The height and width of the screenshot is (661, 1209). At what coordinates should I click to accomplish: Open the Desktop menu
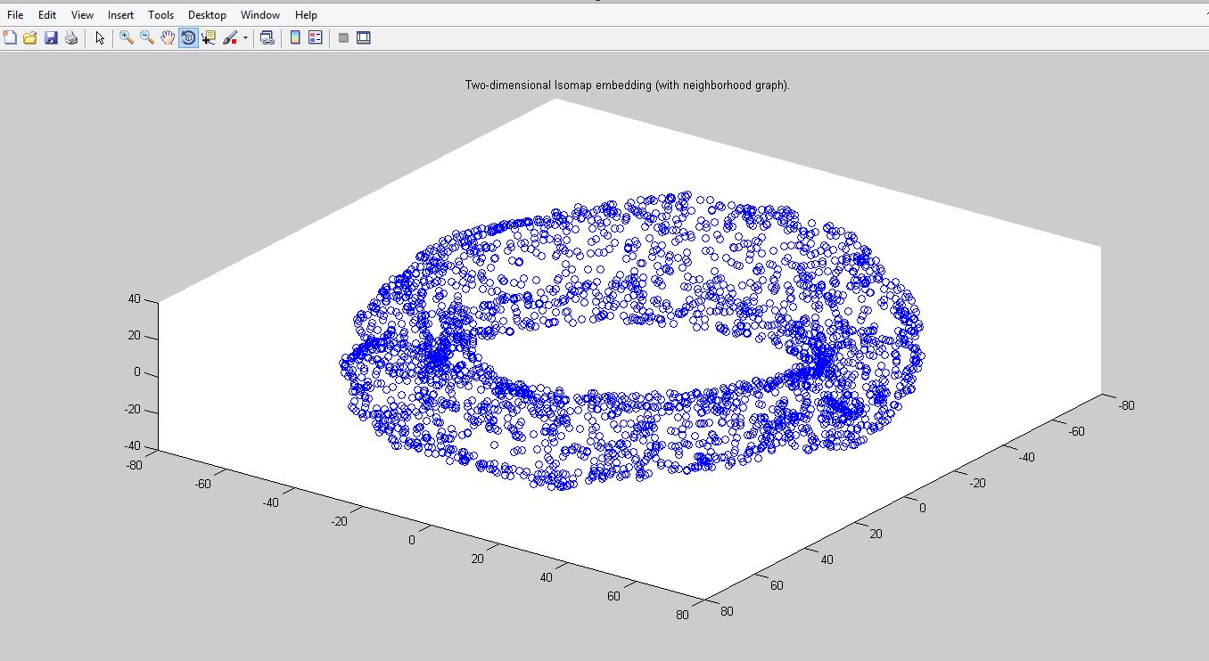coord(207,15)
